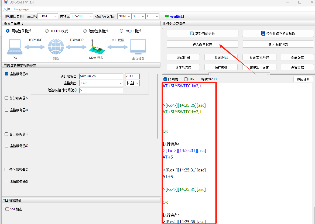This screenshot has height=224, width=315.
Task: Open the NONI parity dropdown
Action: pyautogui.click(x=124, y=16)
